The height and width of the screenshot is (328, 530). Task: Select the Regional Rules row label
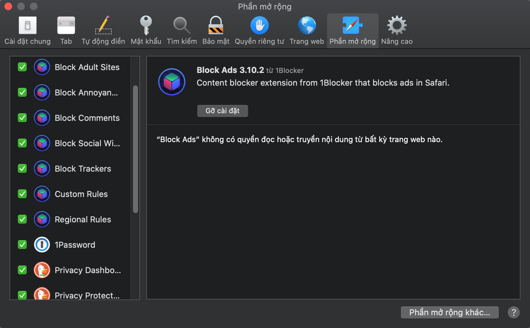point(83,220)
